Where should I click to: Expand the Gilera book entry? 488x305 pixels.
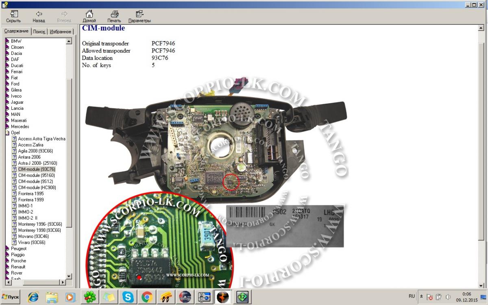[x=16, y=90]
